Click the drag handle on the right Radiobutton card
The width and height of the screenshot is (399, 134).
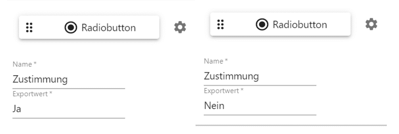pyautogui.click(x=221, y=25)
